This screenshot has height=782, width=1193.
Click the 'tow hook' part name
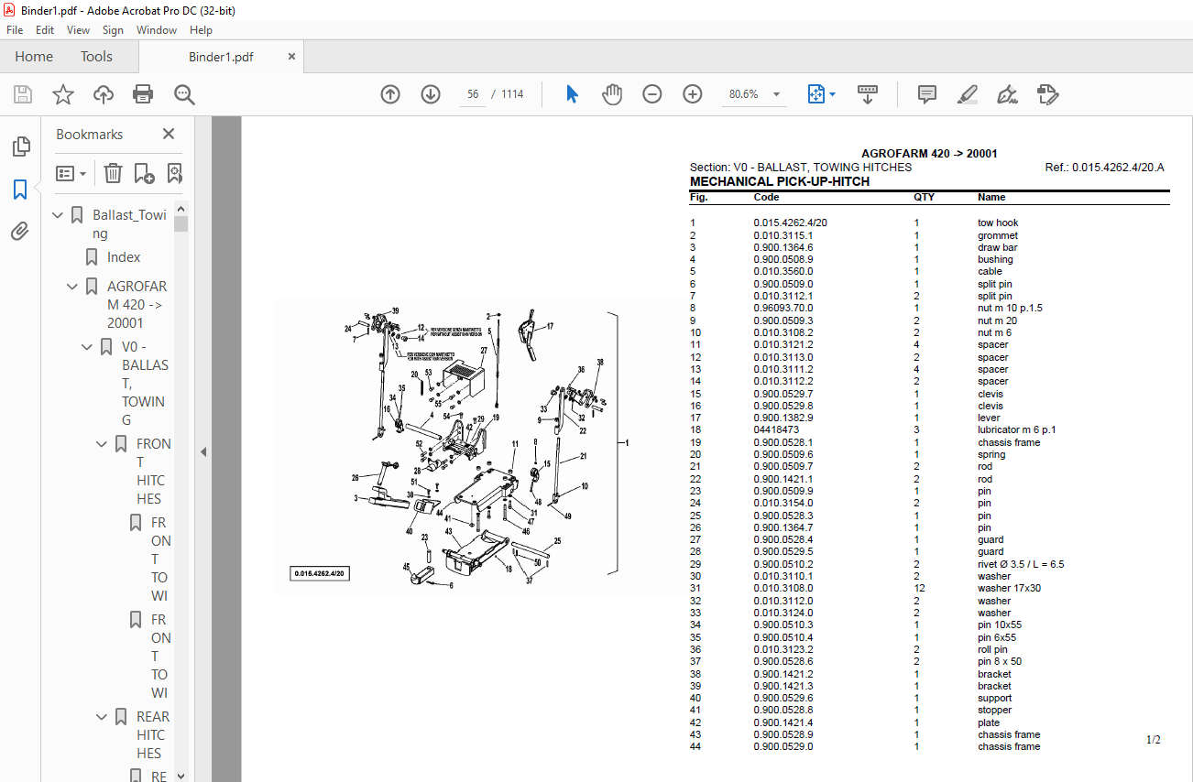[x=998, y=223]
